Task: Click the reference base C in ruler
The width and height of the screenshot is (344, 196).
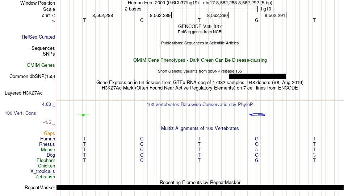Action: [x=142, y=20]
